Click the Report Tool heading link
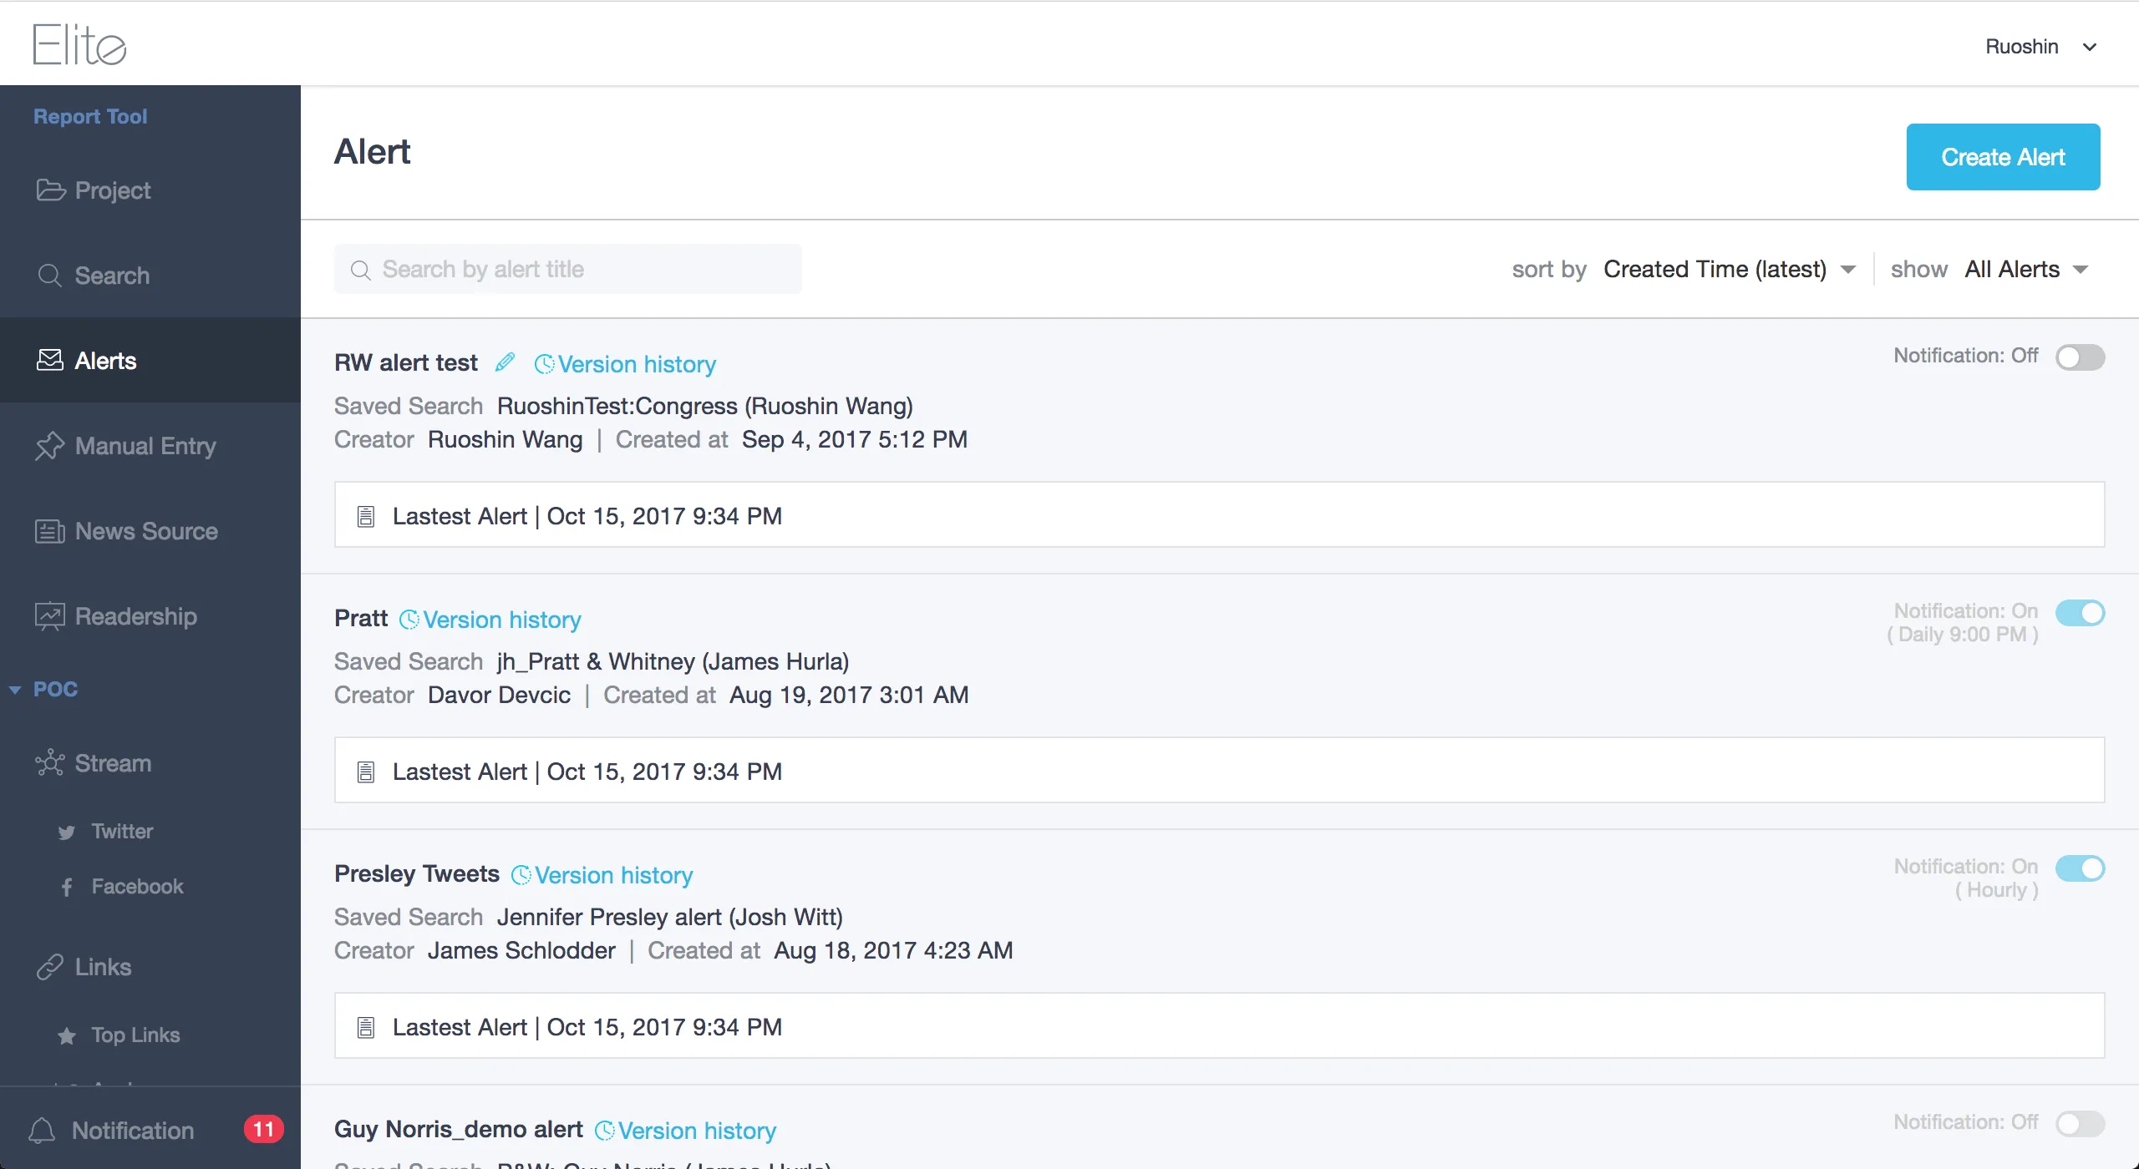The height and width of the screenshot is (1169, 2139). [x=90, y=116]
